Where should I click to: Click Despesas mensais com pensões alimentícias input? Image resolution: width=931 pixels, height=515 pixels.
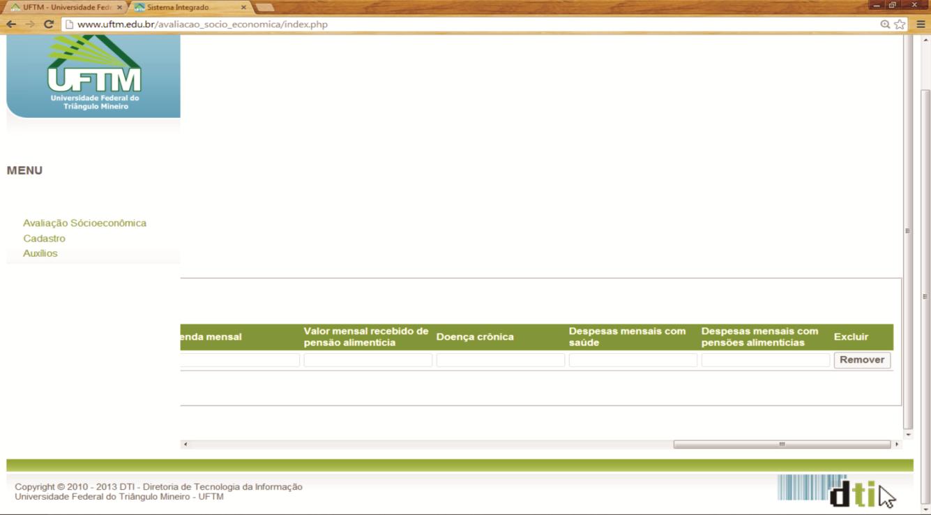click(x=766, y=360)
